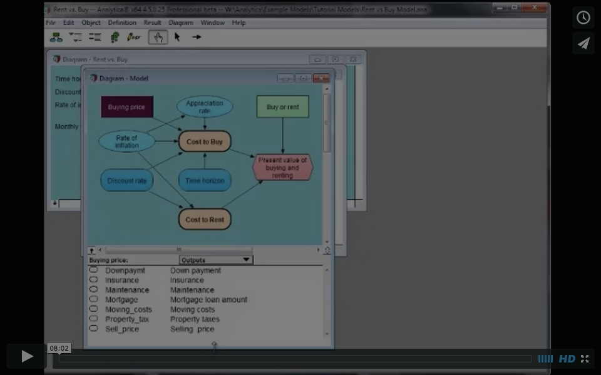The height and width of the screenshot is (375, 601).
Task: Toggle HD video quality
Action: tap(567, 359)
